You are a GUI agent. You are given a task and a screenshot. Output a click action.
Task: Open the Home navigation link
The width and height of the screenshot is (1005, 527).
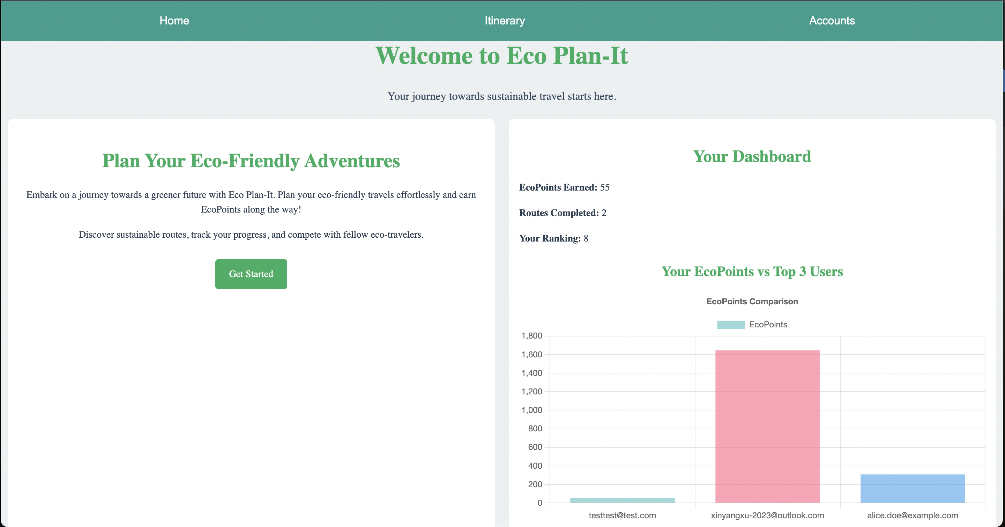tap(174, 21)
